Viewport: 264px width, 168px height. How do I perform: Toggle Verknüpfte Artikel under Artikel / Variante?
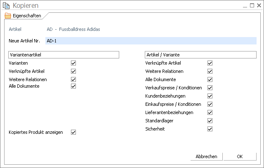pyautogui.click(x=210, y=63)
